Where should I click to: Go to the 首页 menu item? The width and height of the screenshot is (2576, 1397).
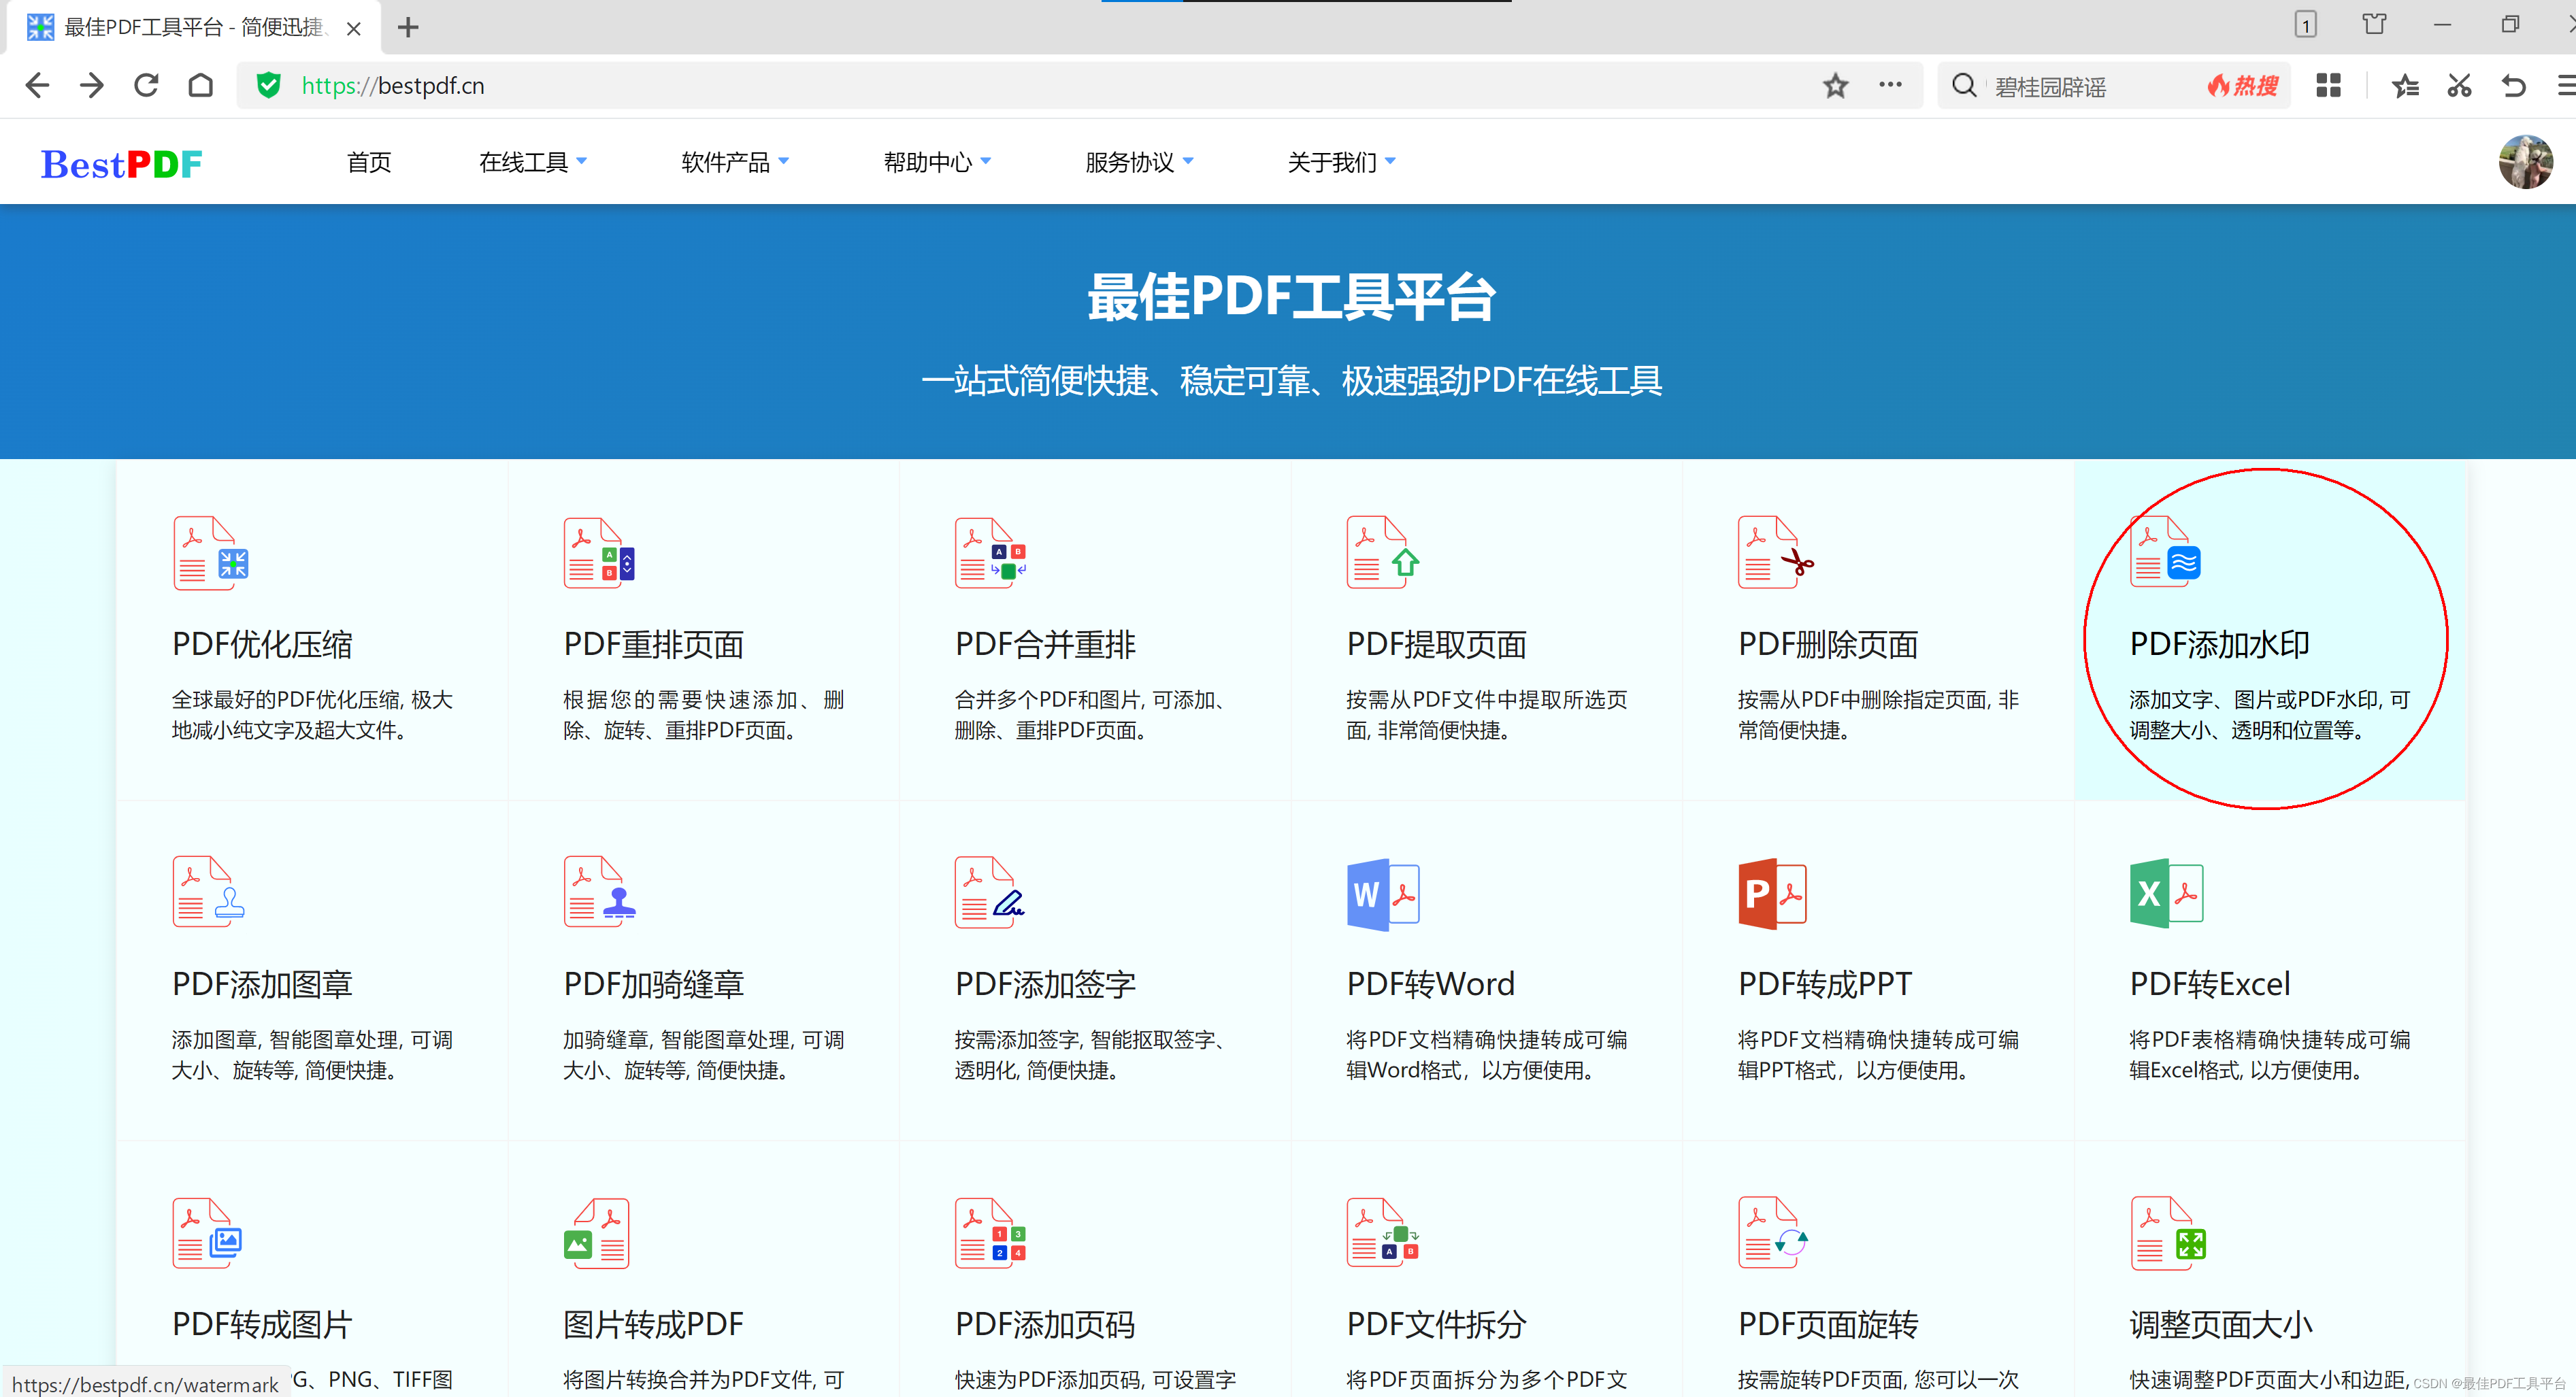369,162
